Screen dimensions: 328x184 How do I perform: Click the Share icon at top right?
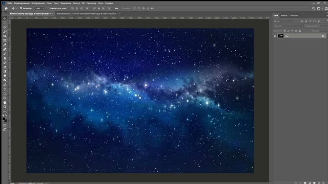coord(326,8)
